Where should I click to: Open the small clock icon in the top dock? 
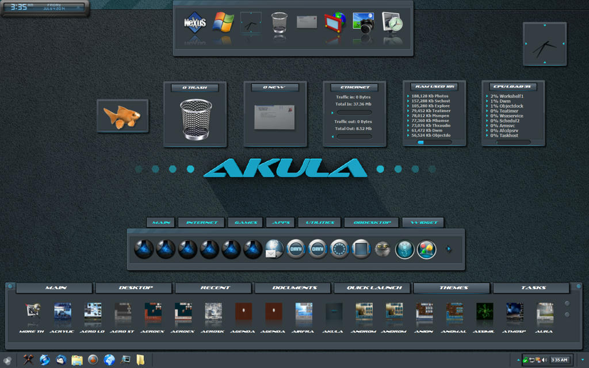pos(251,22)
